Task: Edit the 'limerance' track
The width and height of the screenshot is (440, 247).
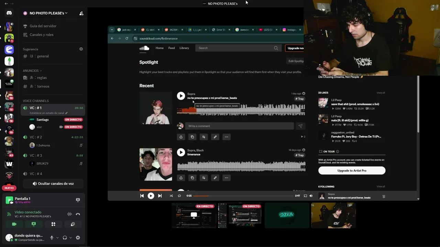Action: (x=215, y=178)
